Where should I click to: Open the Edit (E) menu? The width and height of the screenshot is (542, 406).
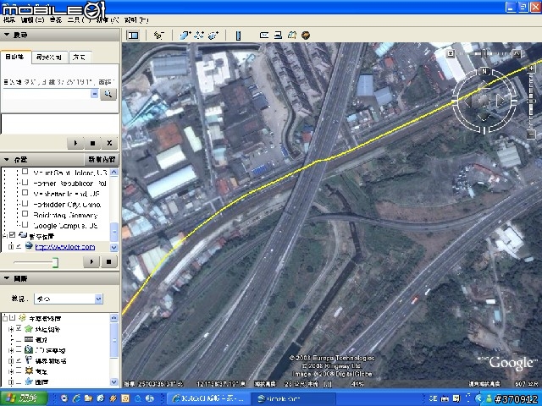(32, 20)
